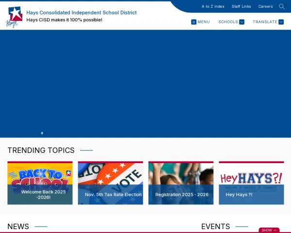Open the Nov. 5th Tax Rate Election card

(x=111, y=183)
